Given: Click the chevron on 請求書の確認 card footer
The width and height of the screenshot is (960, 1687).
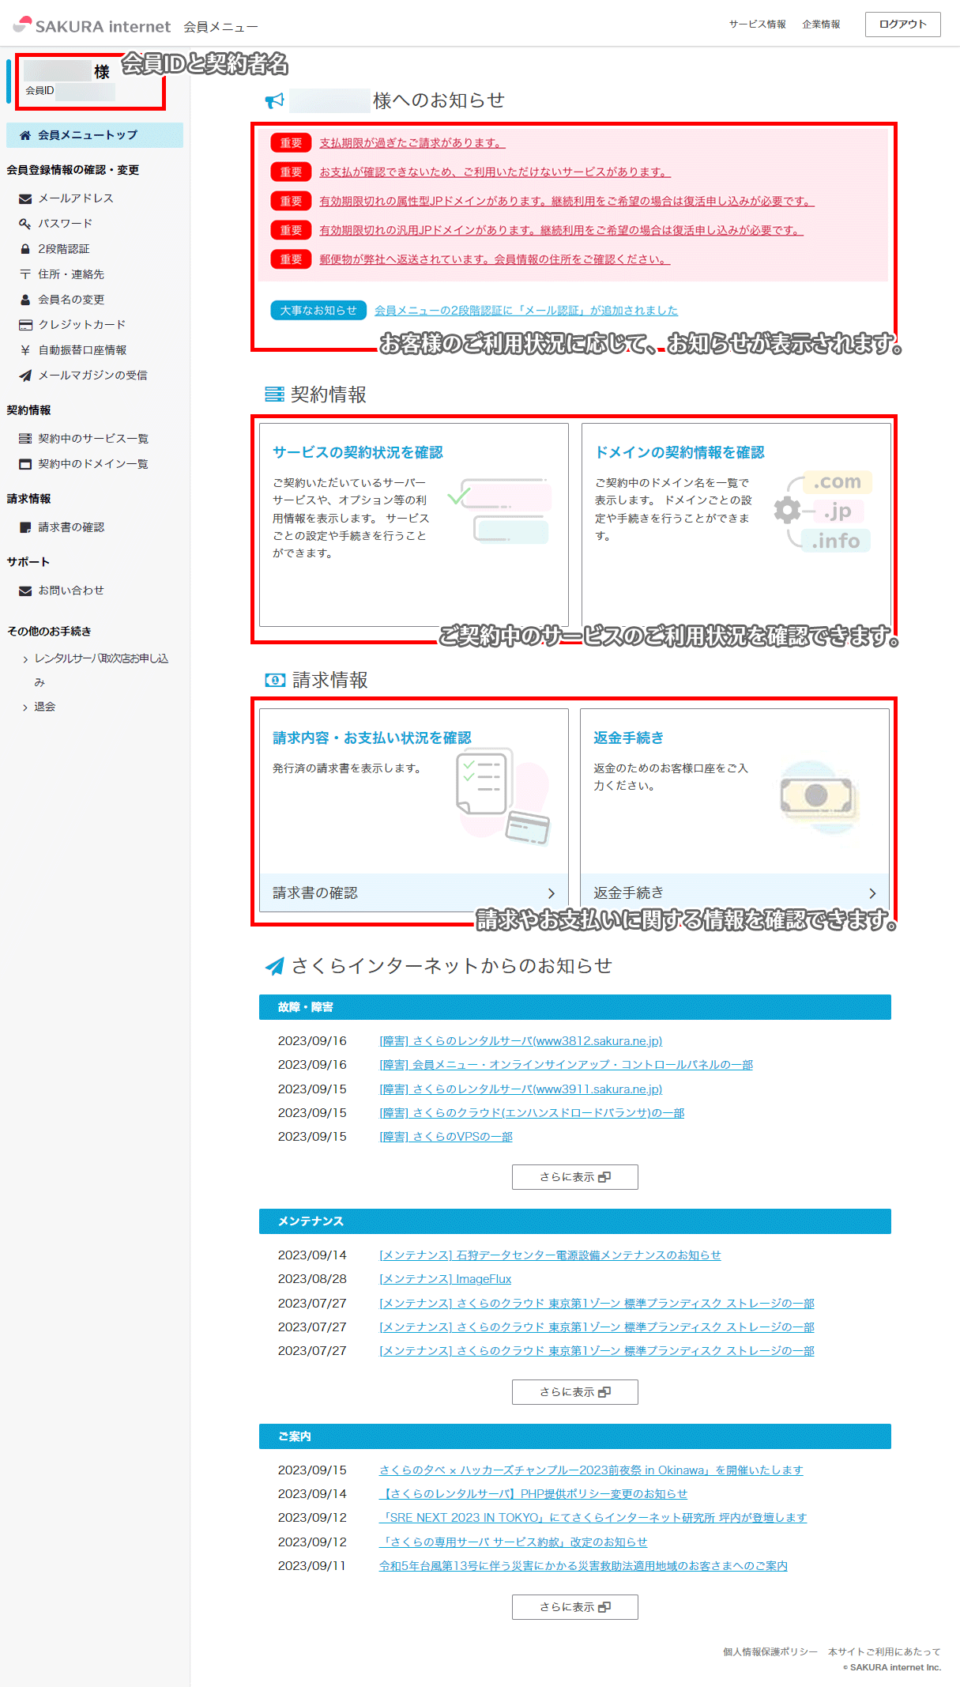Looking at the screenshot, I should [x=552, y=893].
